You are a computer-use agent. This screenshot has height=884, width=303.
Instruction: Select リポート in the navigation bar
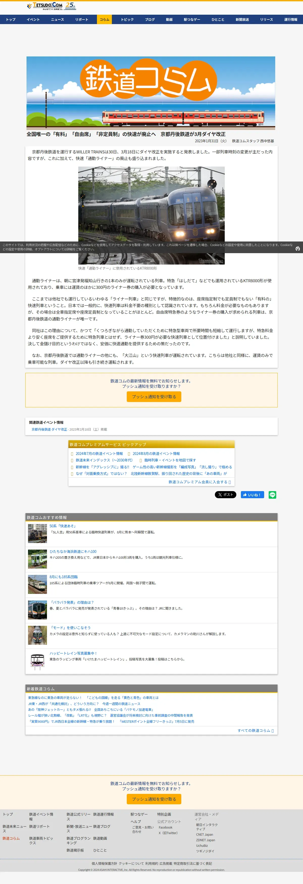(82, 19)
